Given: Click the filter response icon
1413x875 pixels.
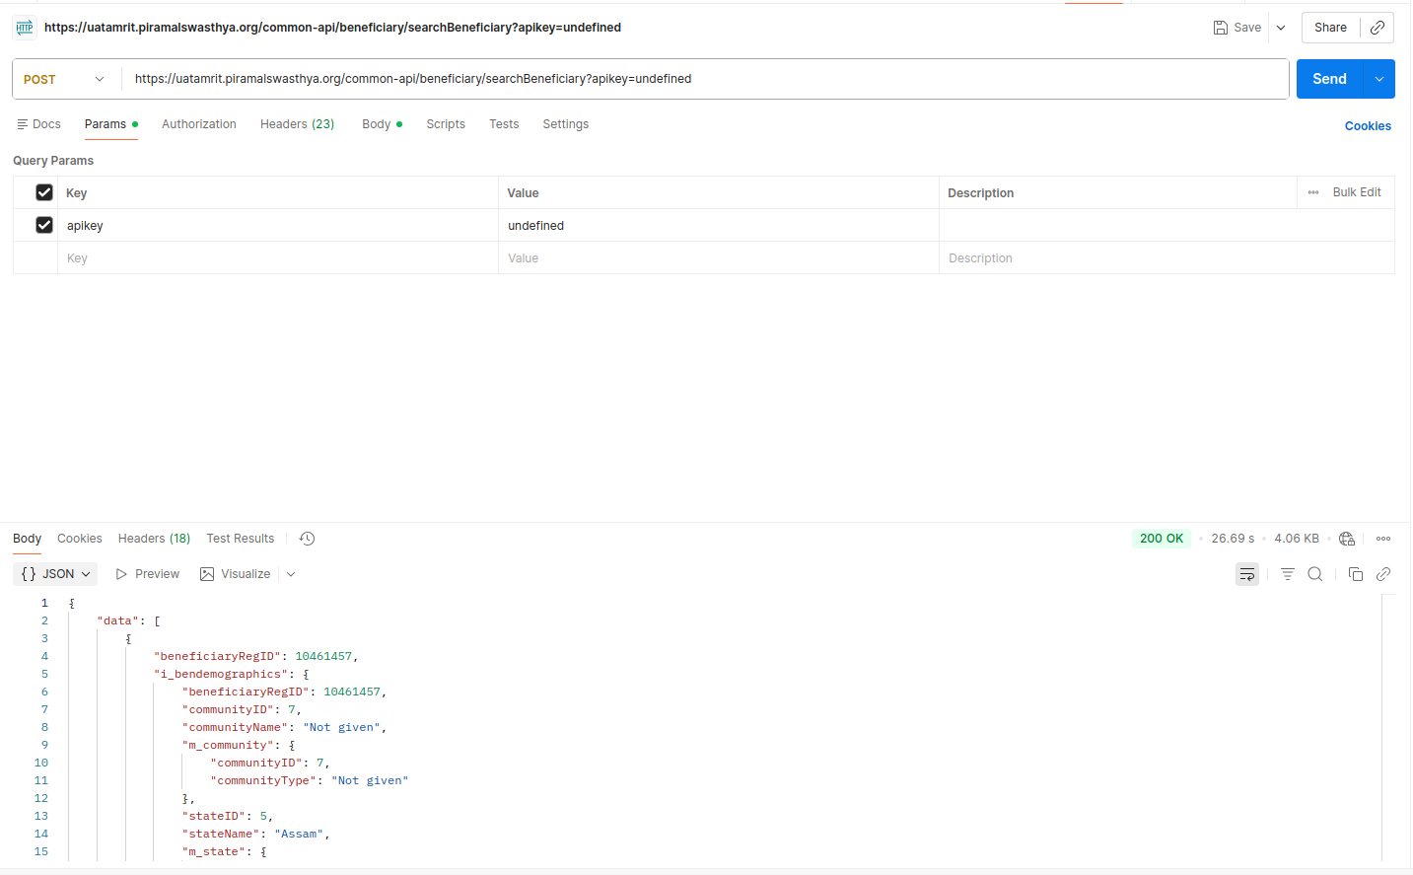Looking at the screenshot, I should pos(1287,574).
